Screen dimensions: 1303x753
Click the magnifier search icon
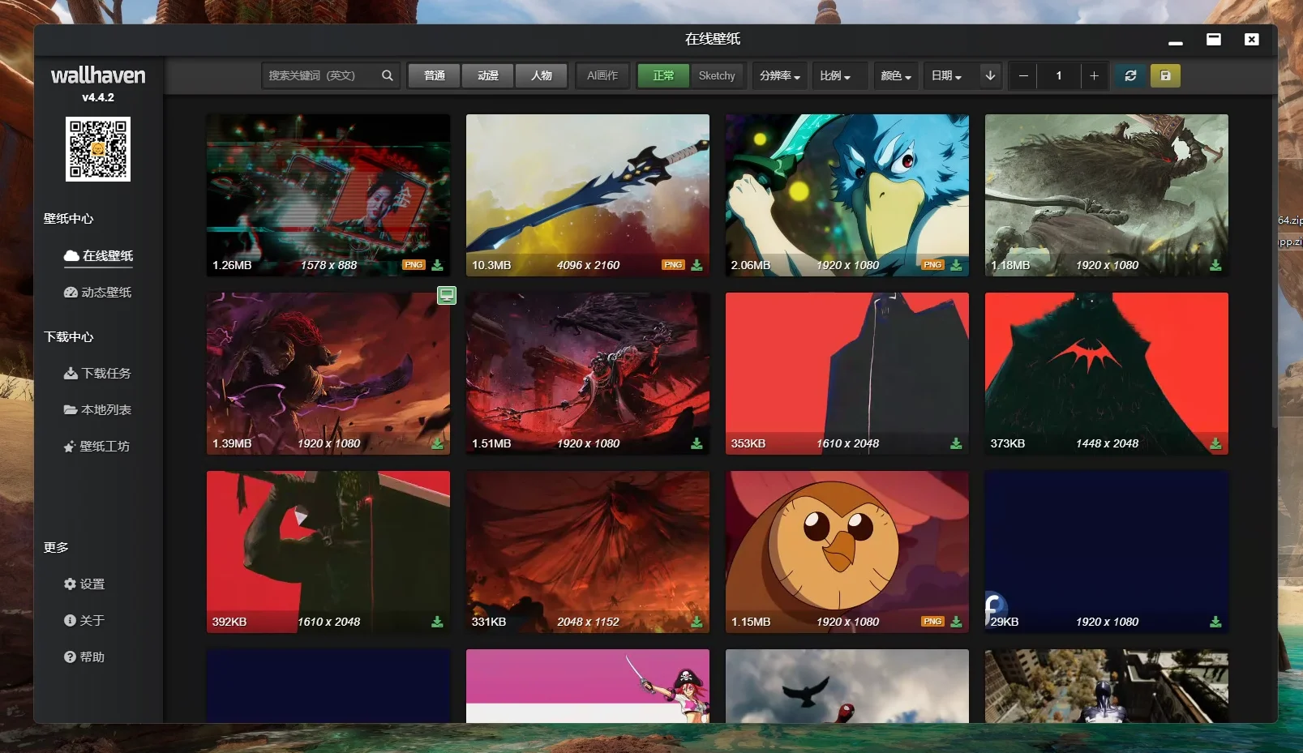coord(387,75)
